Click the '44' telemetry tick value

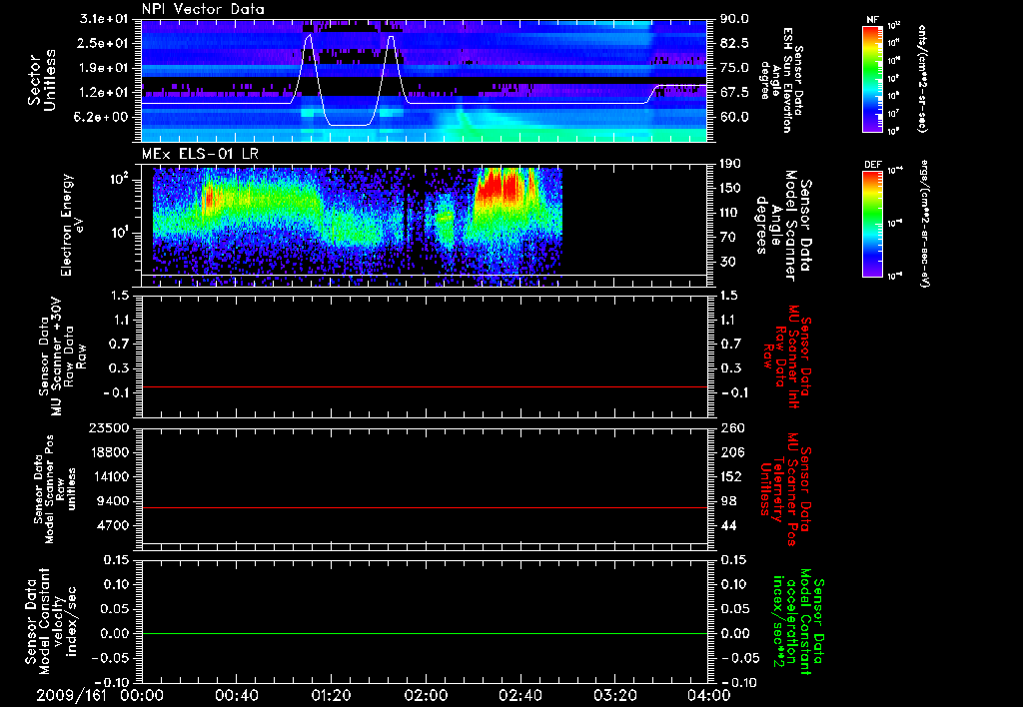728,525
